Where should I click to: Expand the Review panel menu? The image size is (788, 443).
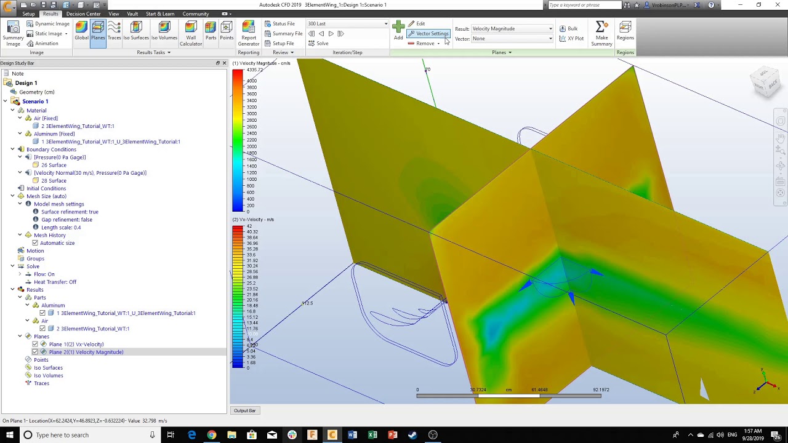coord(283,52)
